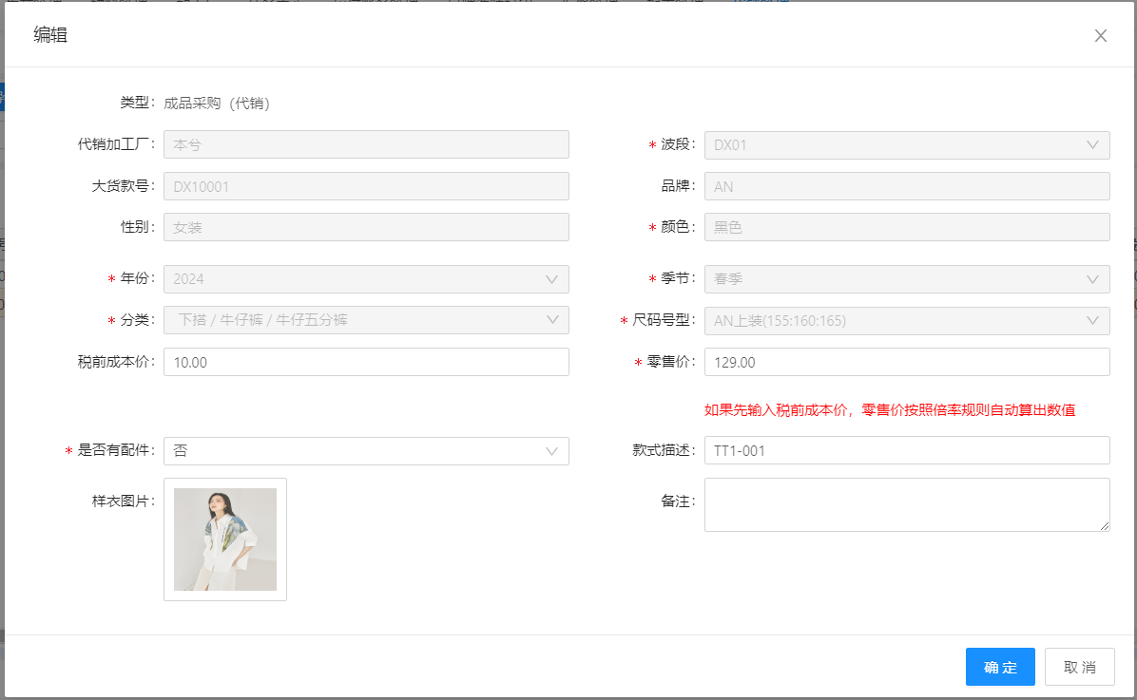The width and height of the screenshot is (1137, 700).
Task: Click the 品牌 field showing AN
Action: tap(906, 187)
